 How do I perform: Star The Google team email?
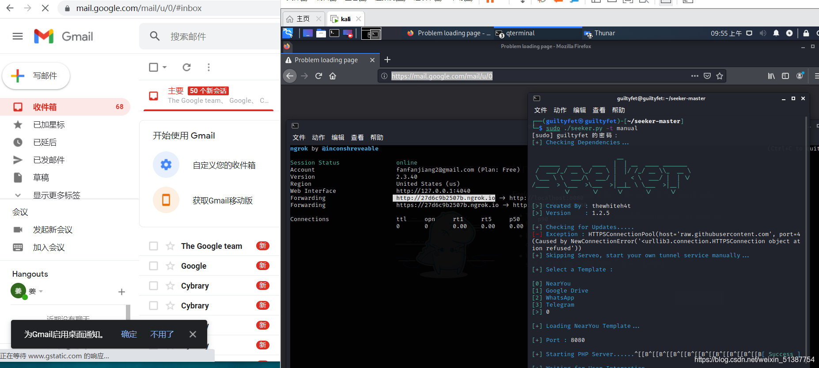point(170,246)
